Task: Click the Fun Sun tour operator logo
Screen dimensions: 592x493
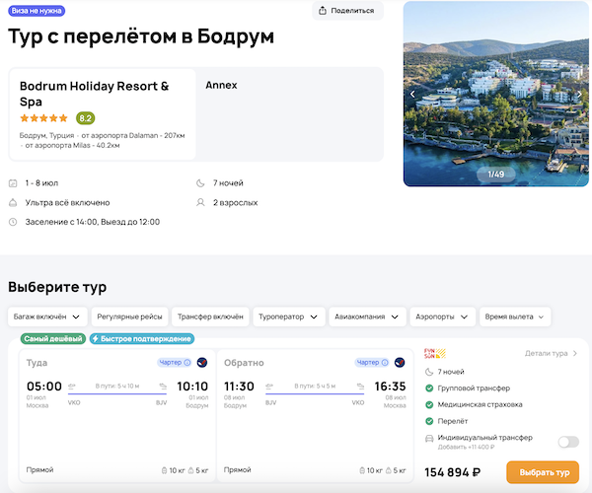Action: (434, 353)
